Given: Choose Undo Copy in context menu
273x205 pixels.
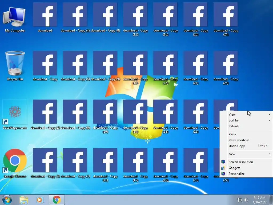Looking at the screenshot, I should point(246,146).
